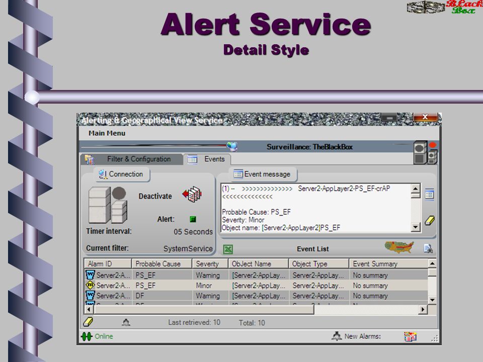
Task: Switch to Filter & Configuration tab
Action: [x=132, y=159]
